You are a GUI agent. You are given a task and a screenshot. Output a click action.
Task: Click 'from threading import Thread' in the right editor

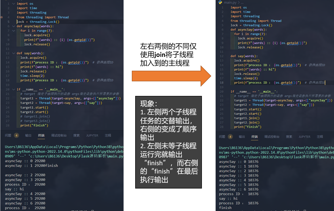[x=256, y=21]
